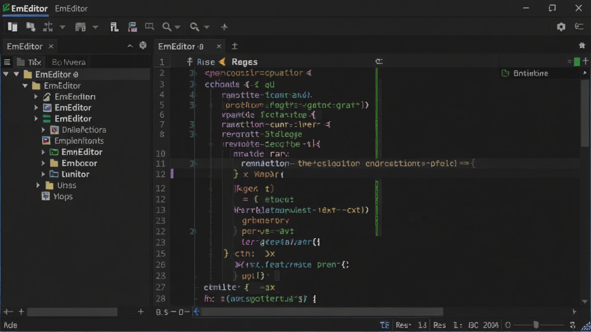Click the Regies breadcrumb label
591x332 pixels.
pos(244,62)
